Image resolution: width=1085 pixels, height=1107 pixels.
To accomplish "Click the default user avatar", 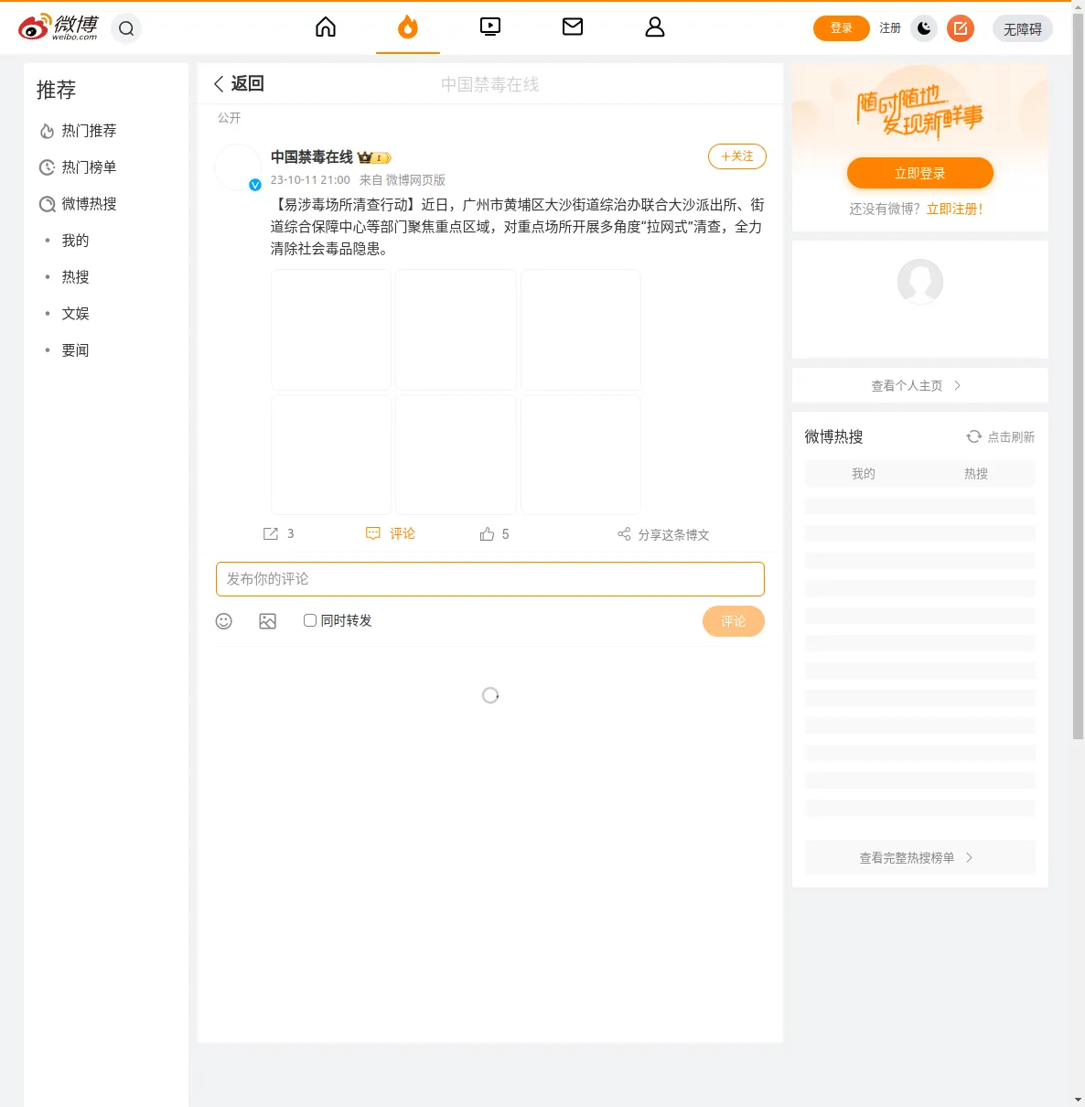I will (x=920, y=281).
